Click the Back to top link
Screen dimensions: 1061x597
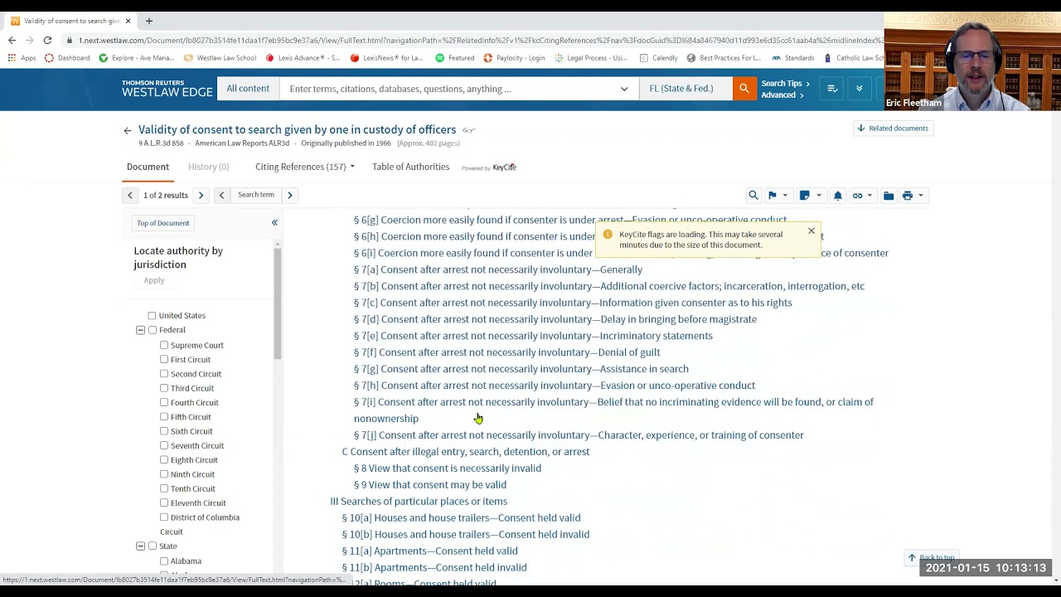point(932,558)
